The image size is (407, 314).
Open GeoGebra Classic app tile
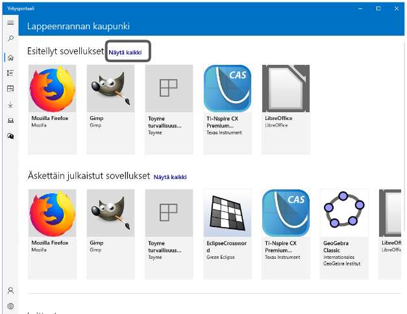(344, 234)
